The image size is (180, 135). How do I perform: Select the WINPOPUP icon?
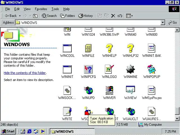coord(152,69)
